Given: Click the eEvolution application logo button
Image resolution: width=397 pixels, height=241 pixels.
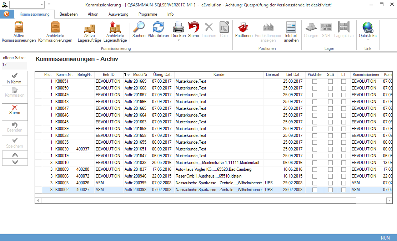Looking at the screenshot, I should (x=7, y=14).
